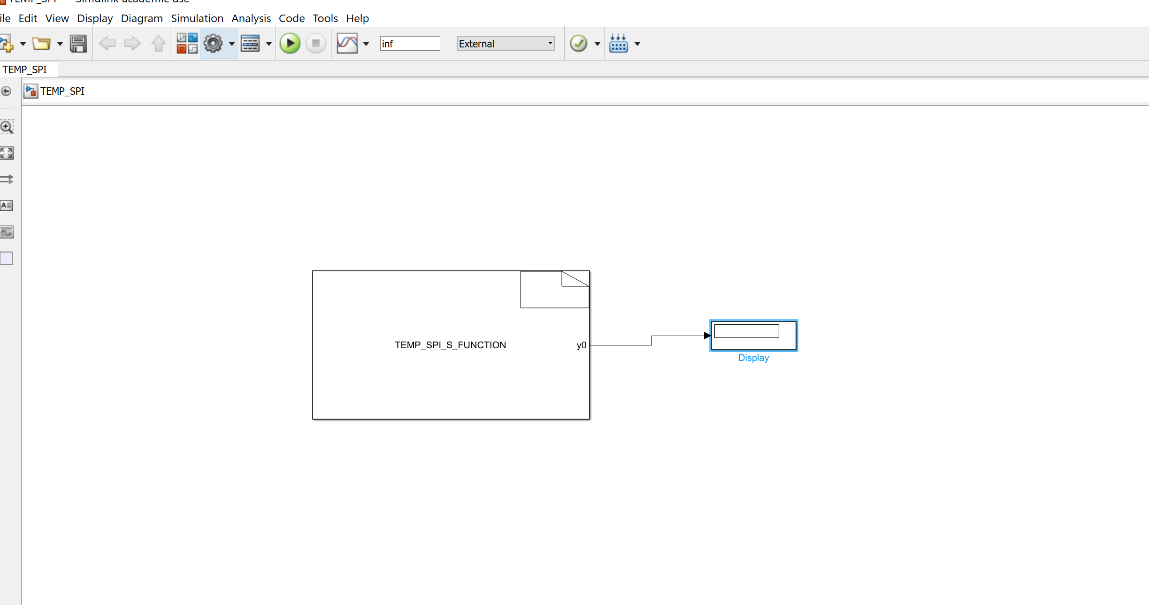Click the Deploy to Hardware icon
Image resolution: width=1149 pixels, height=605 pixels.
pyautogui.click(x=619, y=44)
